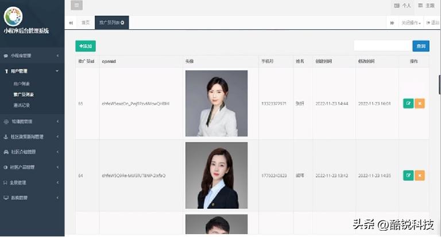
Task: Open 通话记录 in the sidebar
Action: click(21, 105)
